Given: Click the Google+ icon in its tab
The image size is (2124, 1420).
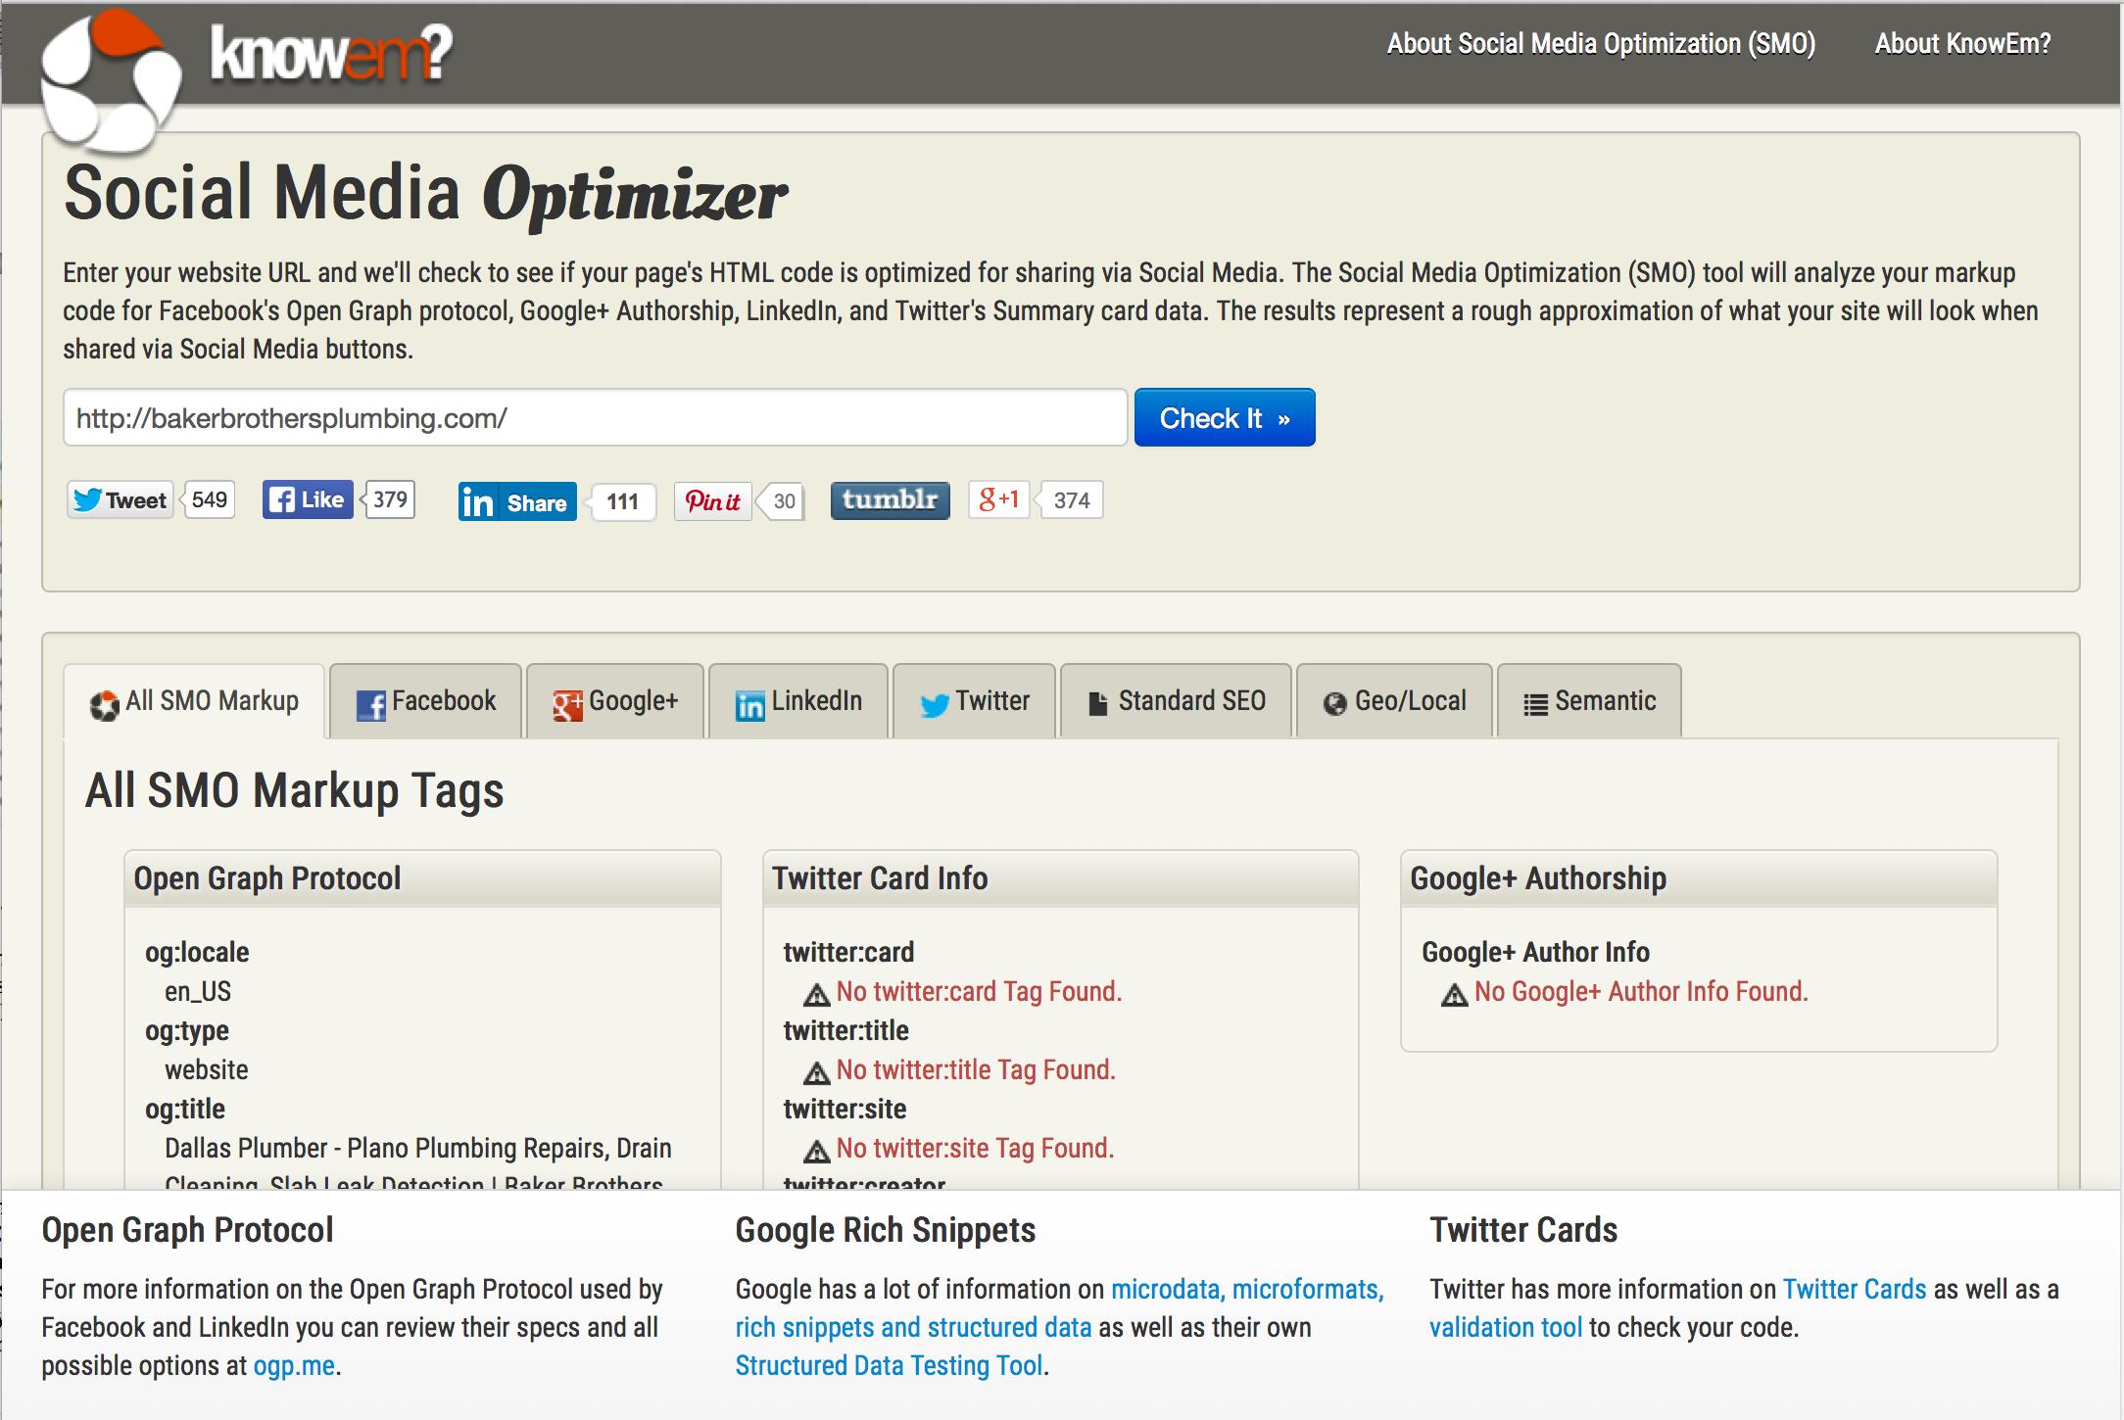Looking at the screenshot, I should [567, 705].
